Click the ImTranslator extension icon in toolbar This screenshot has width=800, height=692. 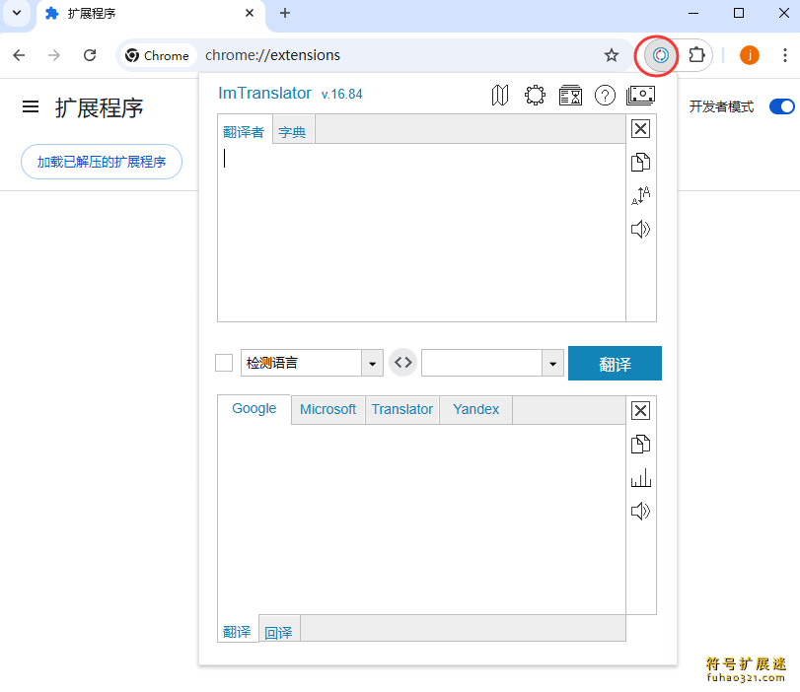660,55
